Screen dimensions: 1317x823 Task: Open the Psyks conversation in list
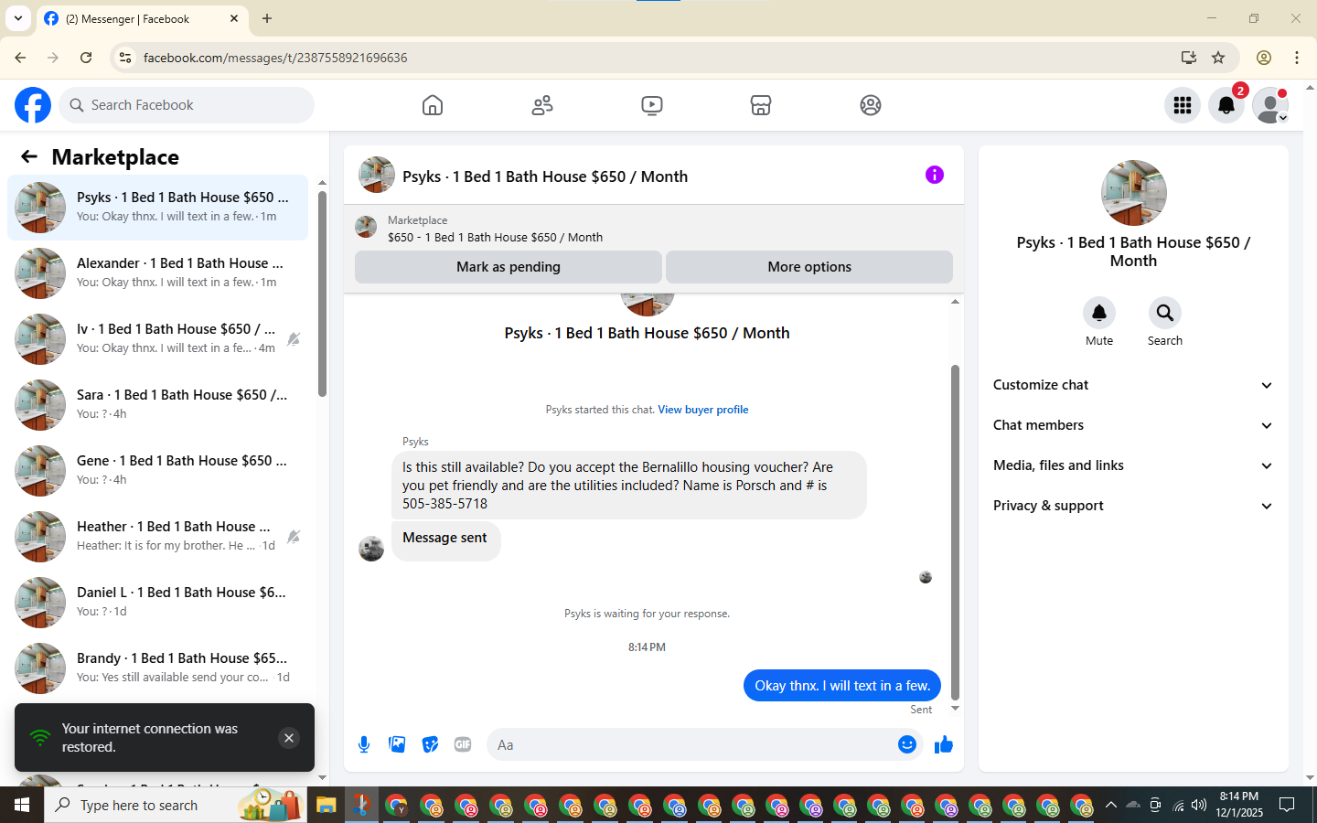[x=158, y=208]
